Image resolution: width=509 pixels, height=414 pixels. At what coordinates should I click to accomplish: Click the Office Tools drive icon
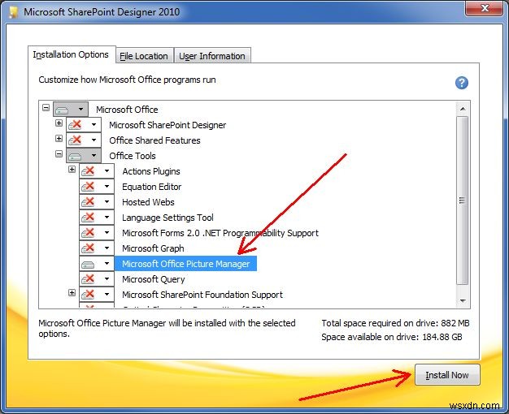[x=75, y=156]
